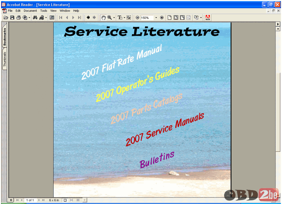The width and height of the screenshot is (282, 204).
Task: Open dropdown arrow next to Search icon
Action: tap(46, 18)
